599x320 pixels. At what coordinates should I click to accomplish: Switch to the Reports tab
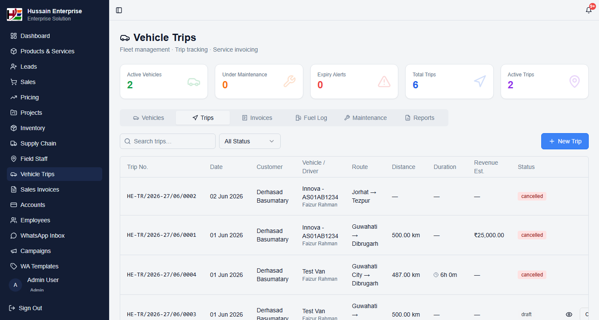[420, 118]
